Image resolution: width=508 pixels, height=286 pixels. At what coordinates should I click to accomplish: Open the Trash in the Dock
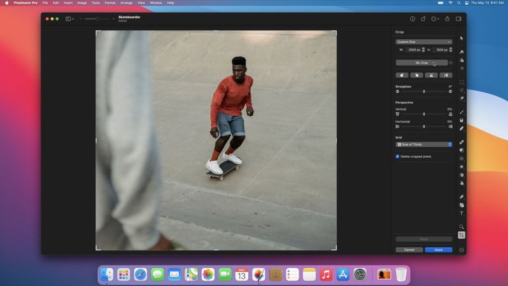click(401, 275)
